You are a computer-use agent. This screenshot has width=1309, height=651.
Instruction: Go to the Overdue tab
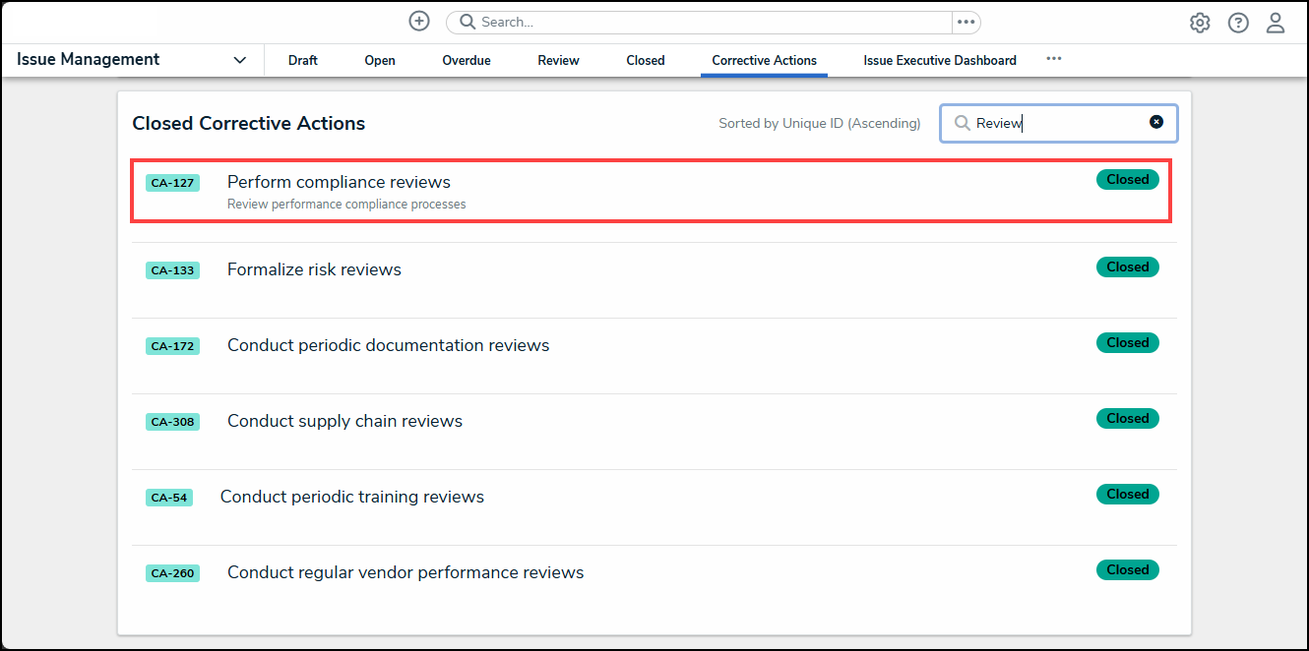(467, 60)
